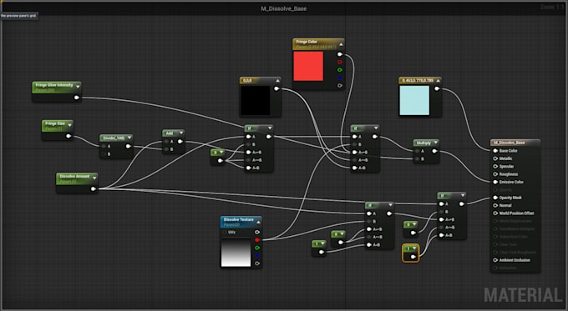Click the Metallic input pin
The width and height of the screenshot is (568, 311).
point(495,158)
